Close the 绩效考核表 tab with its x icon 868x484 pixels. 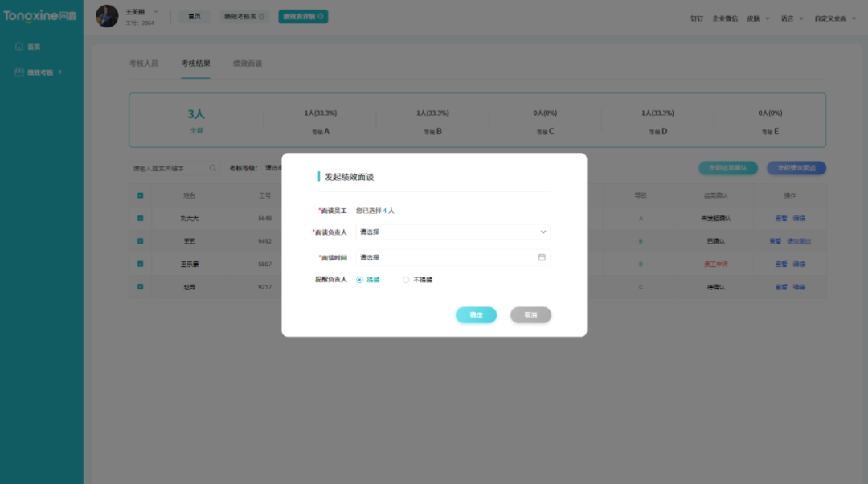point(262,16)
